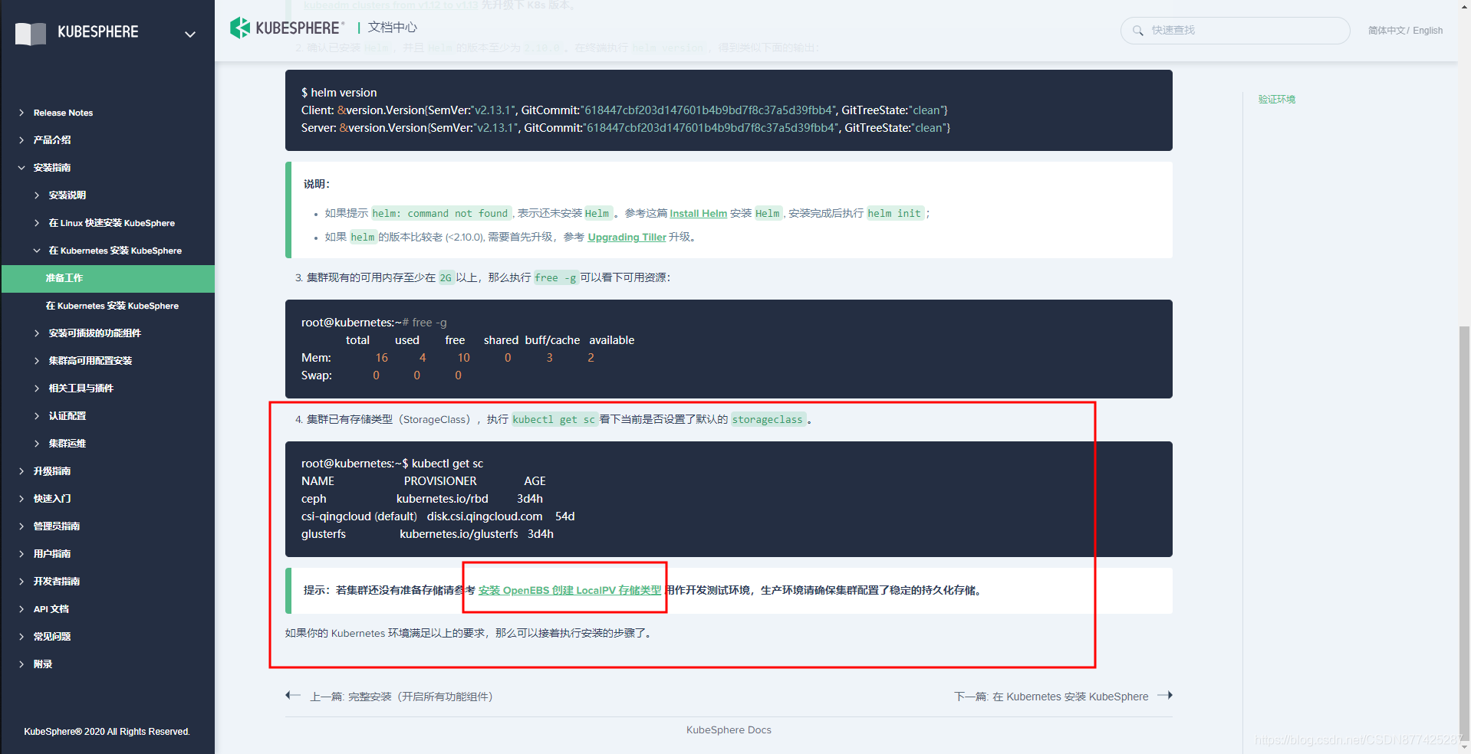The width and height of the screenshot is (1471, 754).
Task: Open child page 在 Kubernetes 安装 KubeSphere
Action: (112, 306)
